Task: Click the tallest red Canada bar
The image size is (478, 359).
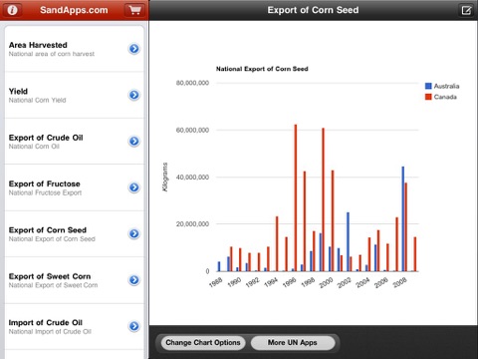Action: (296, 197)
